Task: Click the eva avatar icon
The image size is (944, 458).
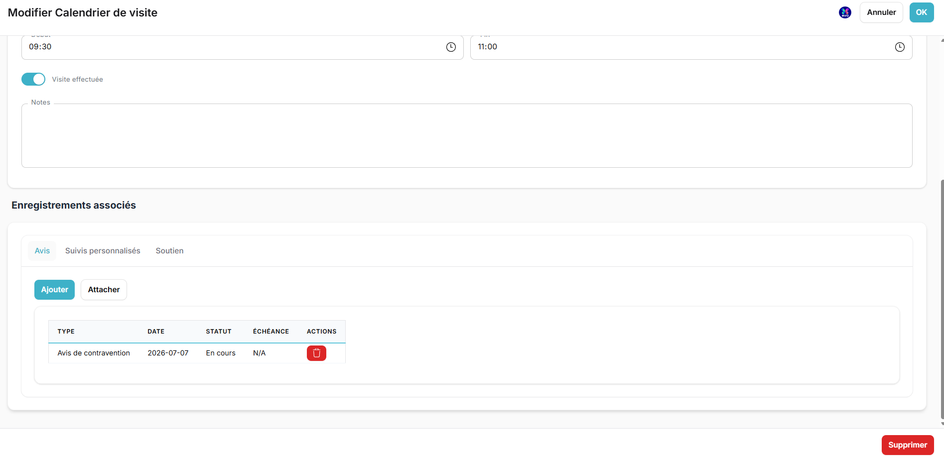Action: tap(845, 12)
